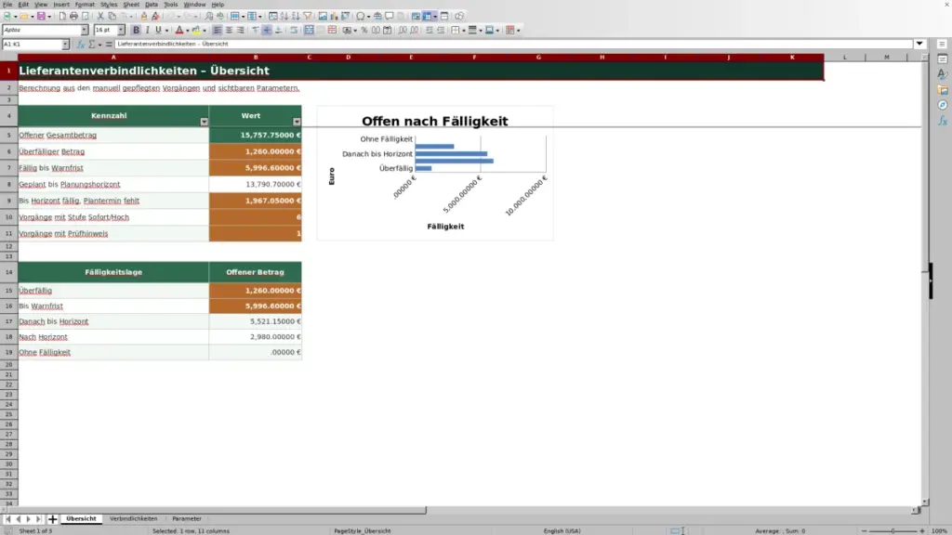Click the Sort Ascending icon

pyautogui.click(x=284, y=17)
